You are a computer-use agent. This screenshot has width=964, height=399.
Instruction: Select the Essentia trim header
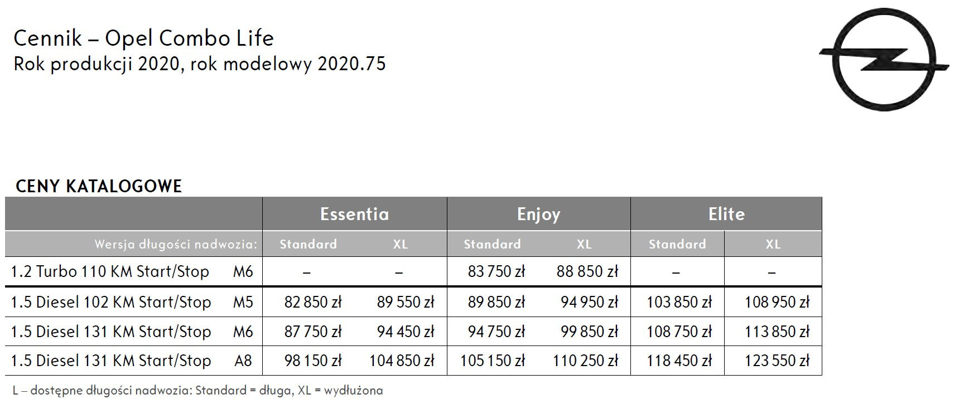[x=354, y=214]
